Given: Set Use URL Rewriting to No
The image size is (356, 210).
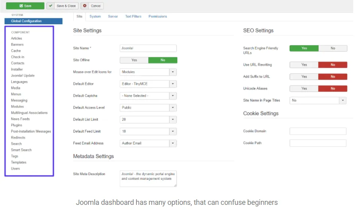Looking at the screenshot, I should [x=333, y=65].
